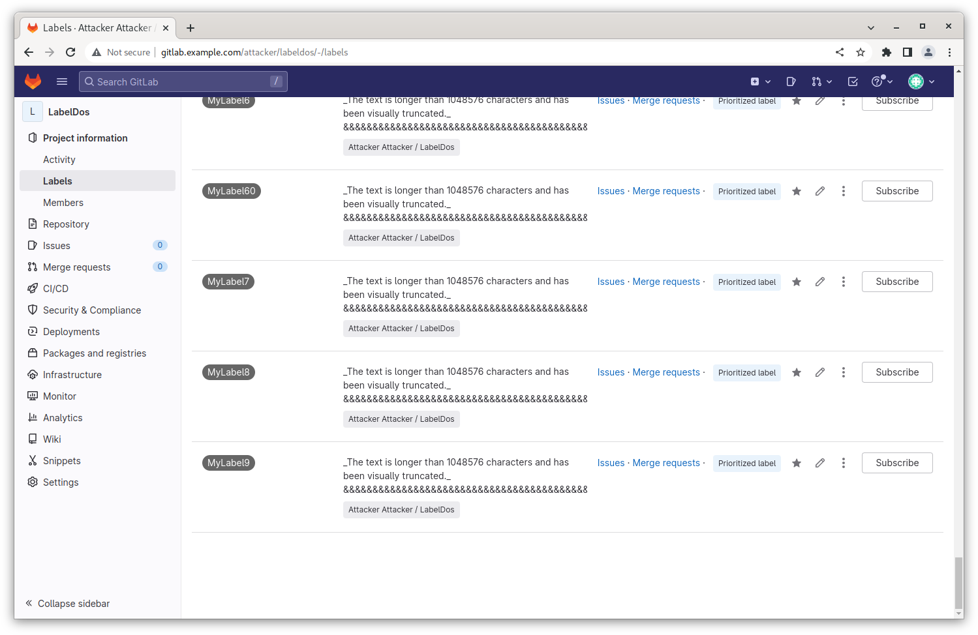Expand the merge requests dropdown in navbar
The image size is (978, 635).
(821, 81)
